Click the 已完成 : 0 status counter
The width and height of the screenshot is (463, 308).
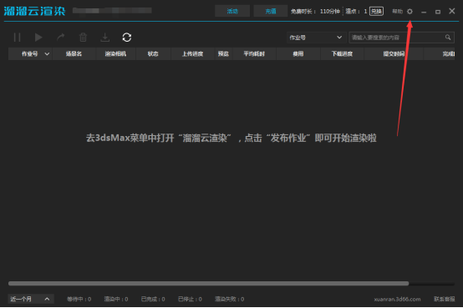point(153,299)
